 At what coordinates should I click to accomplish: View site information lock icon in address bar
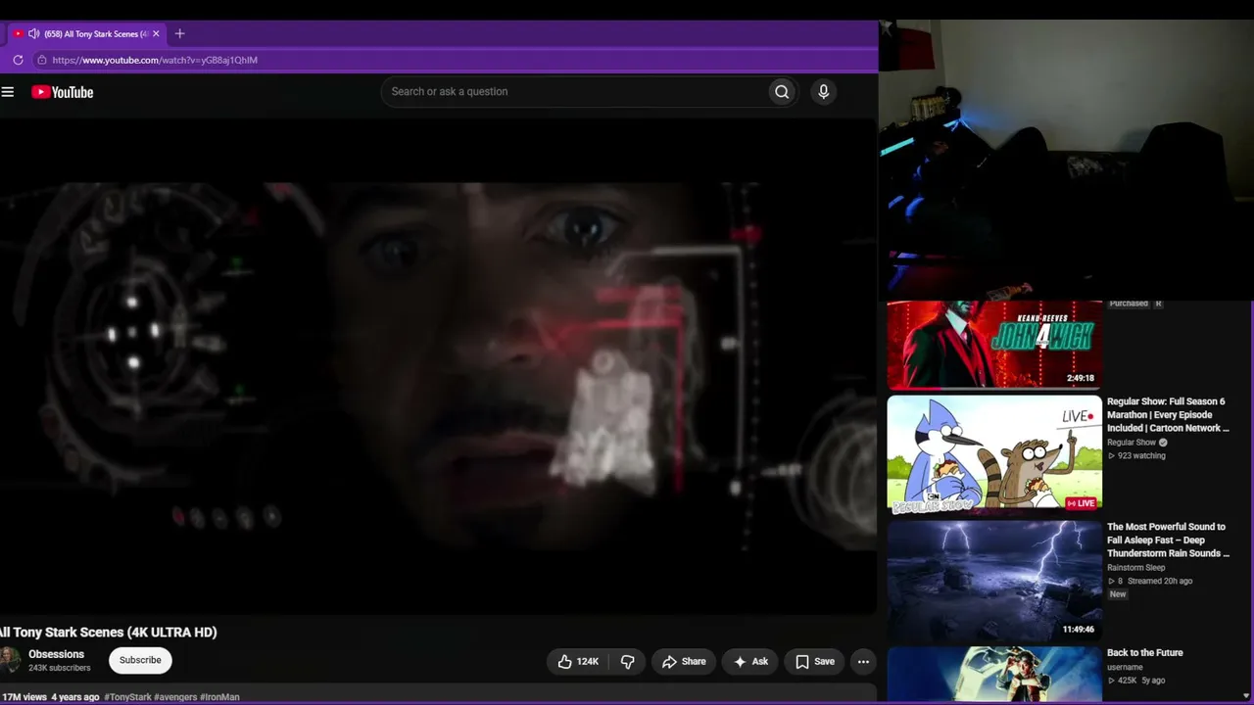coord(41,60)
